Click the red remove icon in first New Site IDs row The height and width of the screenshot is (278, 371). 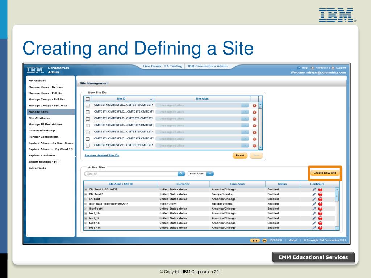[254, 105]
